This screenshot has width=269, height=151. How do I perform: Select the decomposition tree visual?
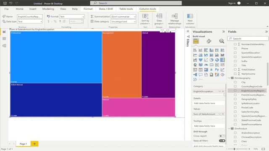(195, 75)
